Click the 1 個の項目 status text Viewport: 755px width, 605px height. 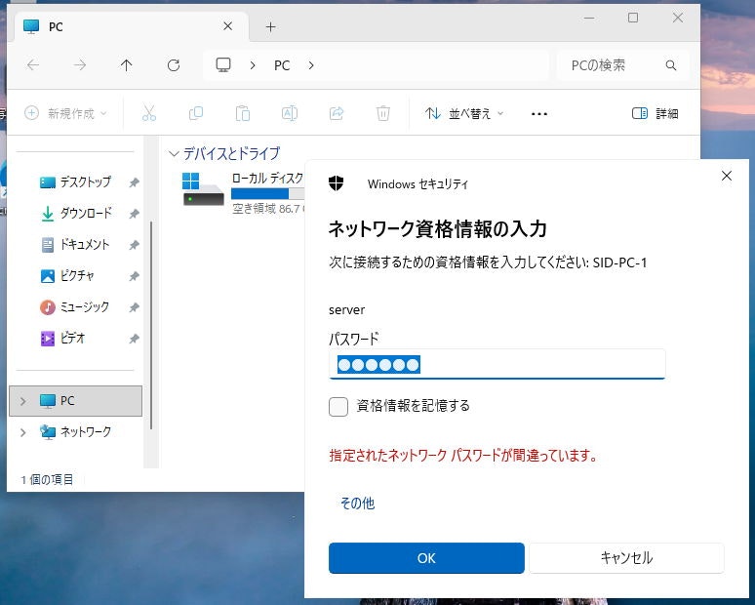[x=47, y=480]
